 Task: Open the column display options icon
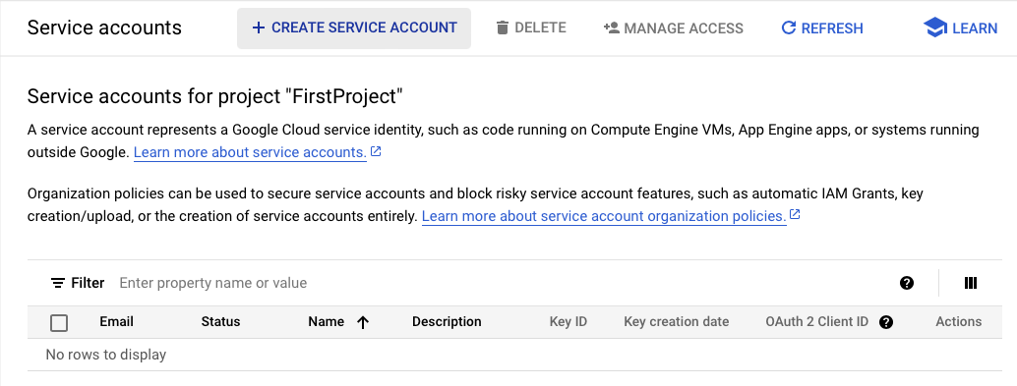coord(971,283)
